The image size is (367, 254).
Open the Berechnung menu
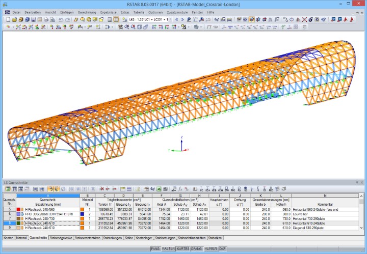coord(87,12)
